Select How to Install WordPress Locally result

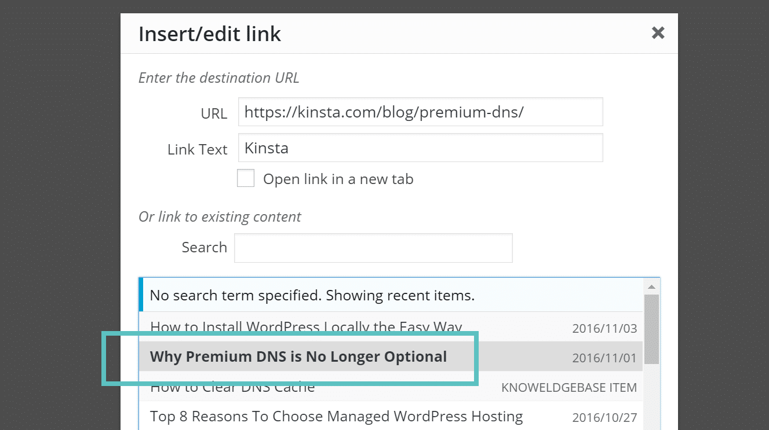click(x=391, y=327)
